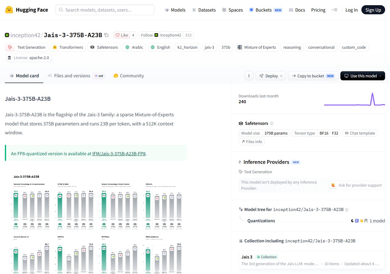Select the Safetensors tag in the tag row
390x274 pixels.
point(104,47)
